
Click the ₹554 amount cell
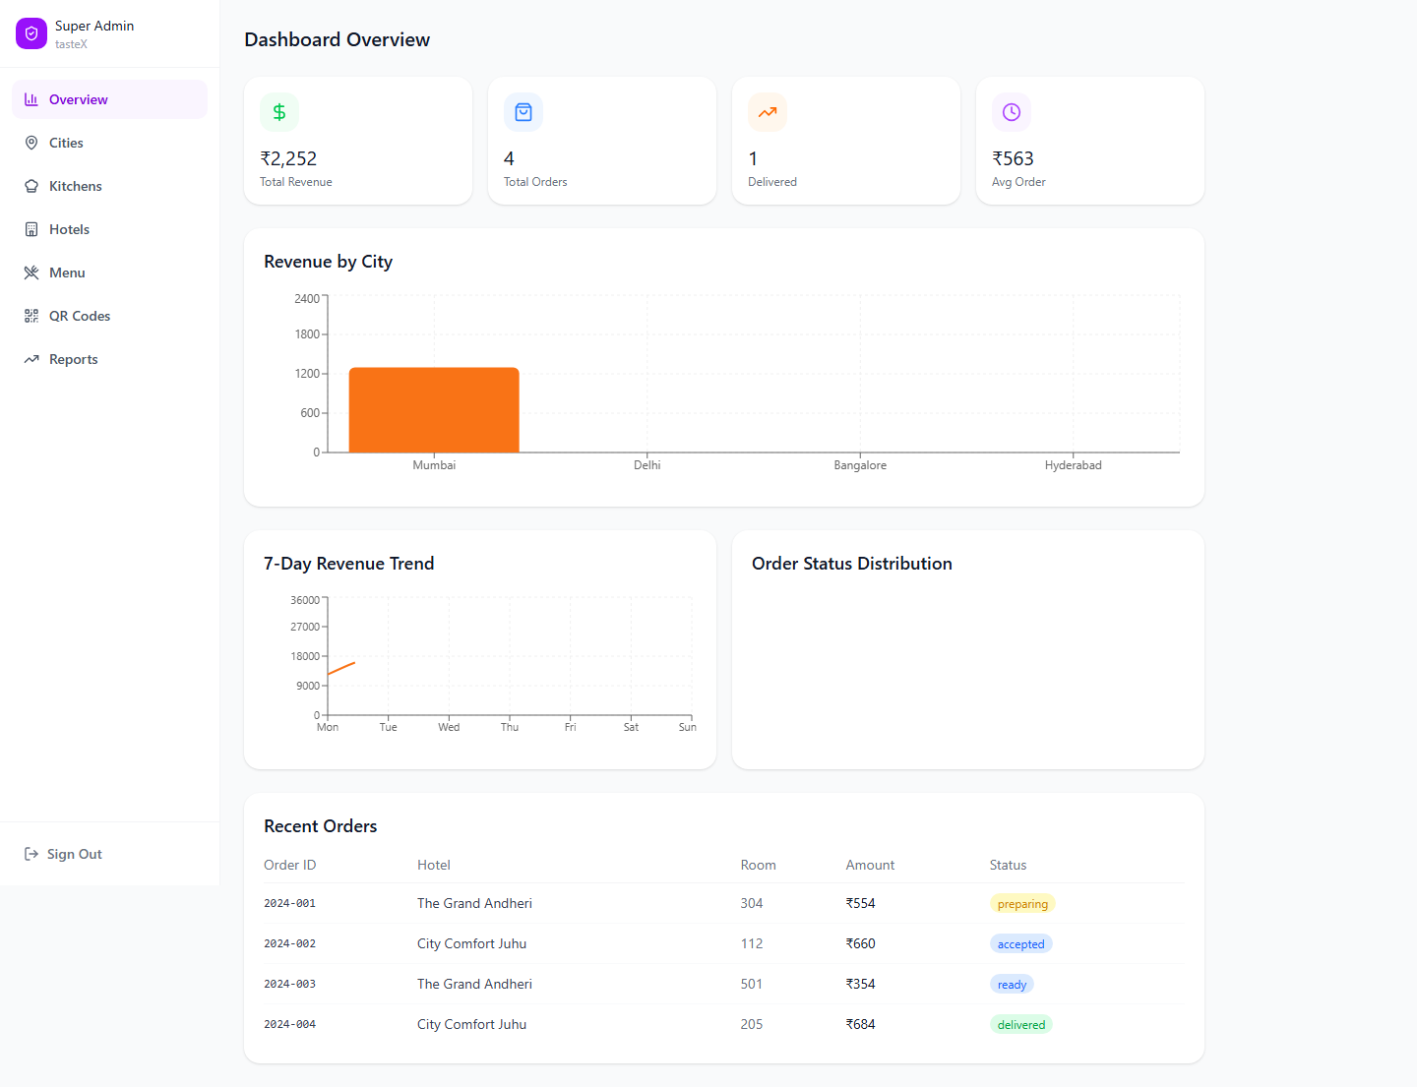coord(861,903)
